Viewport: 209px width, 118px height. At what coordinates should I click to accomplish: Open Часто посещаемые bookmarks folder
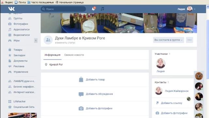coord(40,2)
